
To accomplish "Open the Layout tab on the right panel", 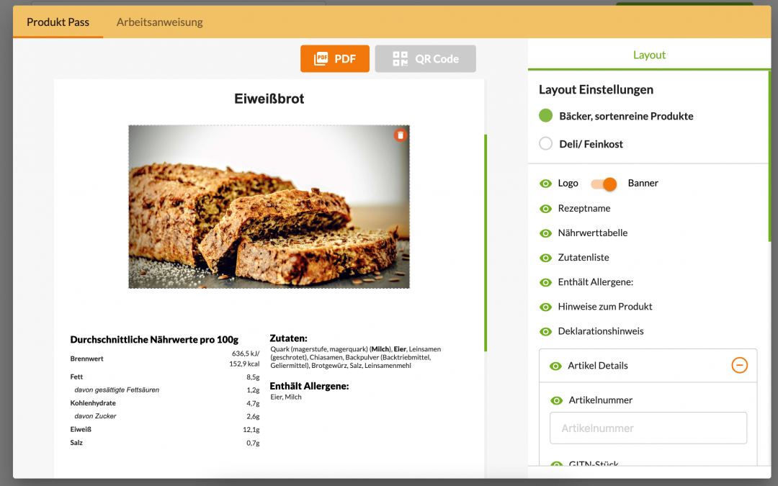I will pyautogui.click(x=648, y=55).
